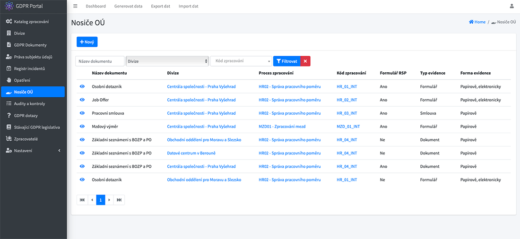This screenshot has width=520, height=239.
Task: Focus the Název dokumentu input field
Action: 100,61
